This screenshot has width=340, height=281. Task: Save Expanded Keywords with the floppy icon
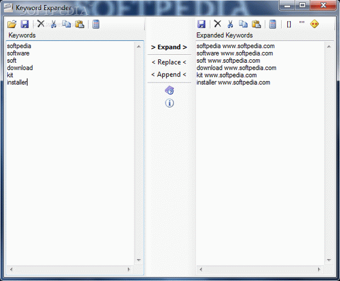[x=201, y=24]
